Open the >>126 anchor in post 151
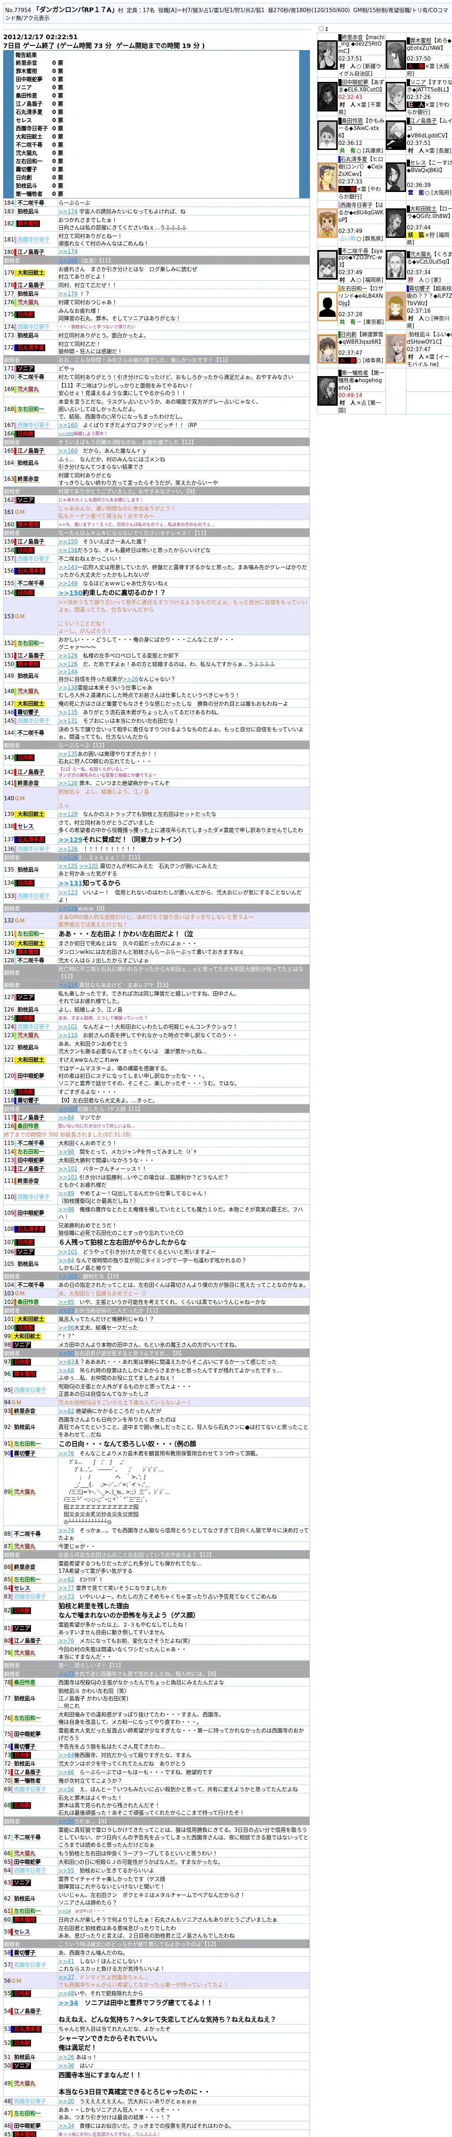 point(67,655)
